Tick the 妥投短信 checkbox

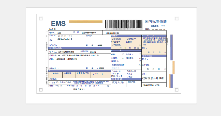(x=113, y=39)
